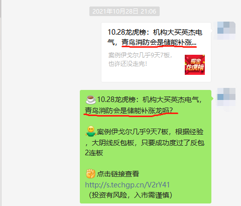The image size is (241, 206).
Task: Open sender avatar beside the green message
Action: [x=226, y=97]
